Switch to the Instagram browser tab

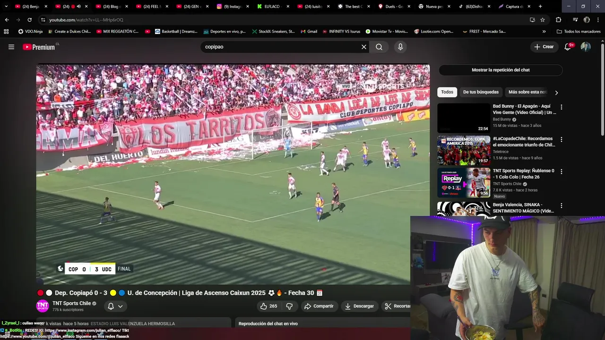[232, 7]
